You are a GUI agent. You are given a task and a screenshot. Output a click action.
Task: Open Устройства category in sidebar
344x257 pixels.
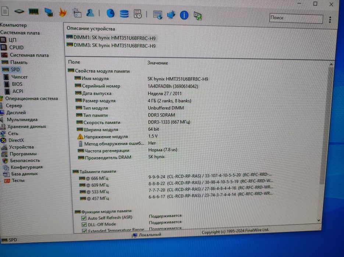coord(18,147)
